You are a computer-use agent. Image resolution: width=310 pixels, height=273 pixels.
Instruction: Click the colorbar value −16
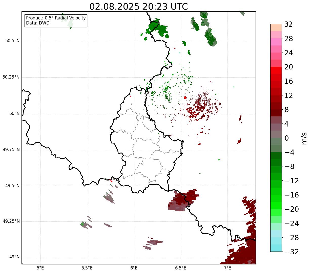292,195
